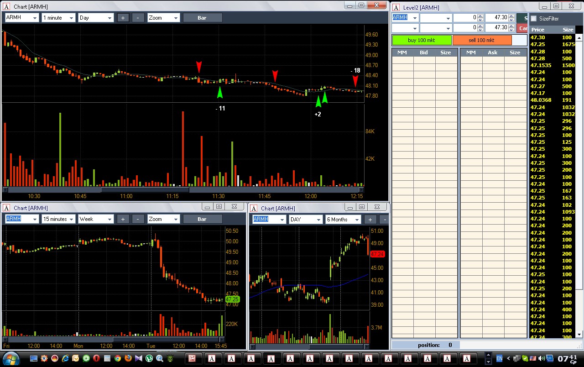
Task: Click green 47.25 price tag on 15-minute chart
Action: pos(232,299)
